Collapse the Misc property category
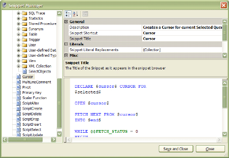This screenshot has height=158, width=229. coord(66,55)
